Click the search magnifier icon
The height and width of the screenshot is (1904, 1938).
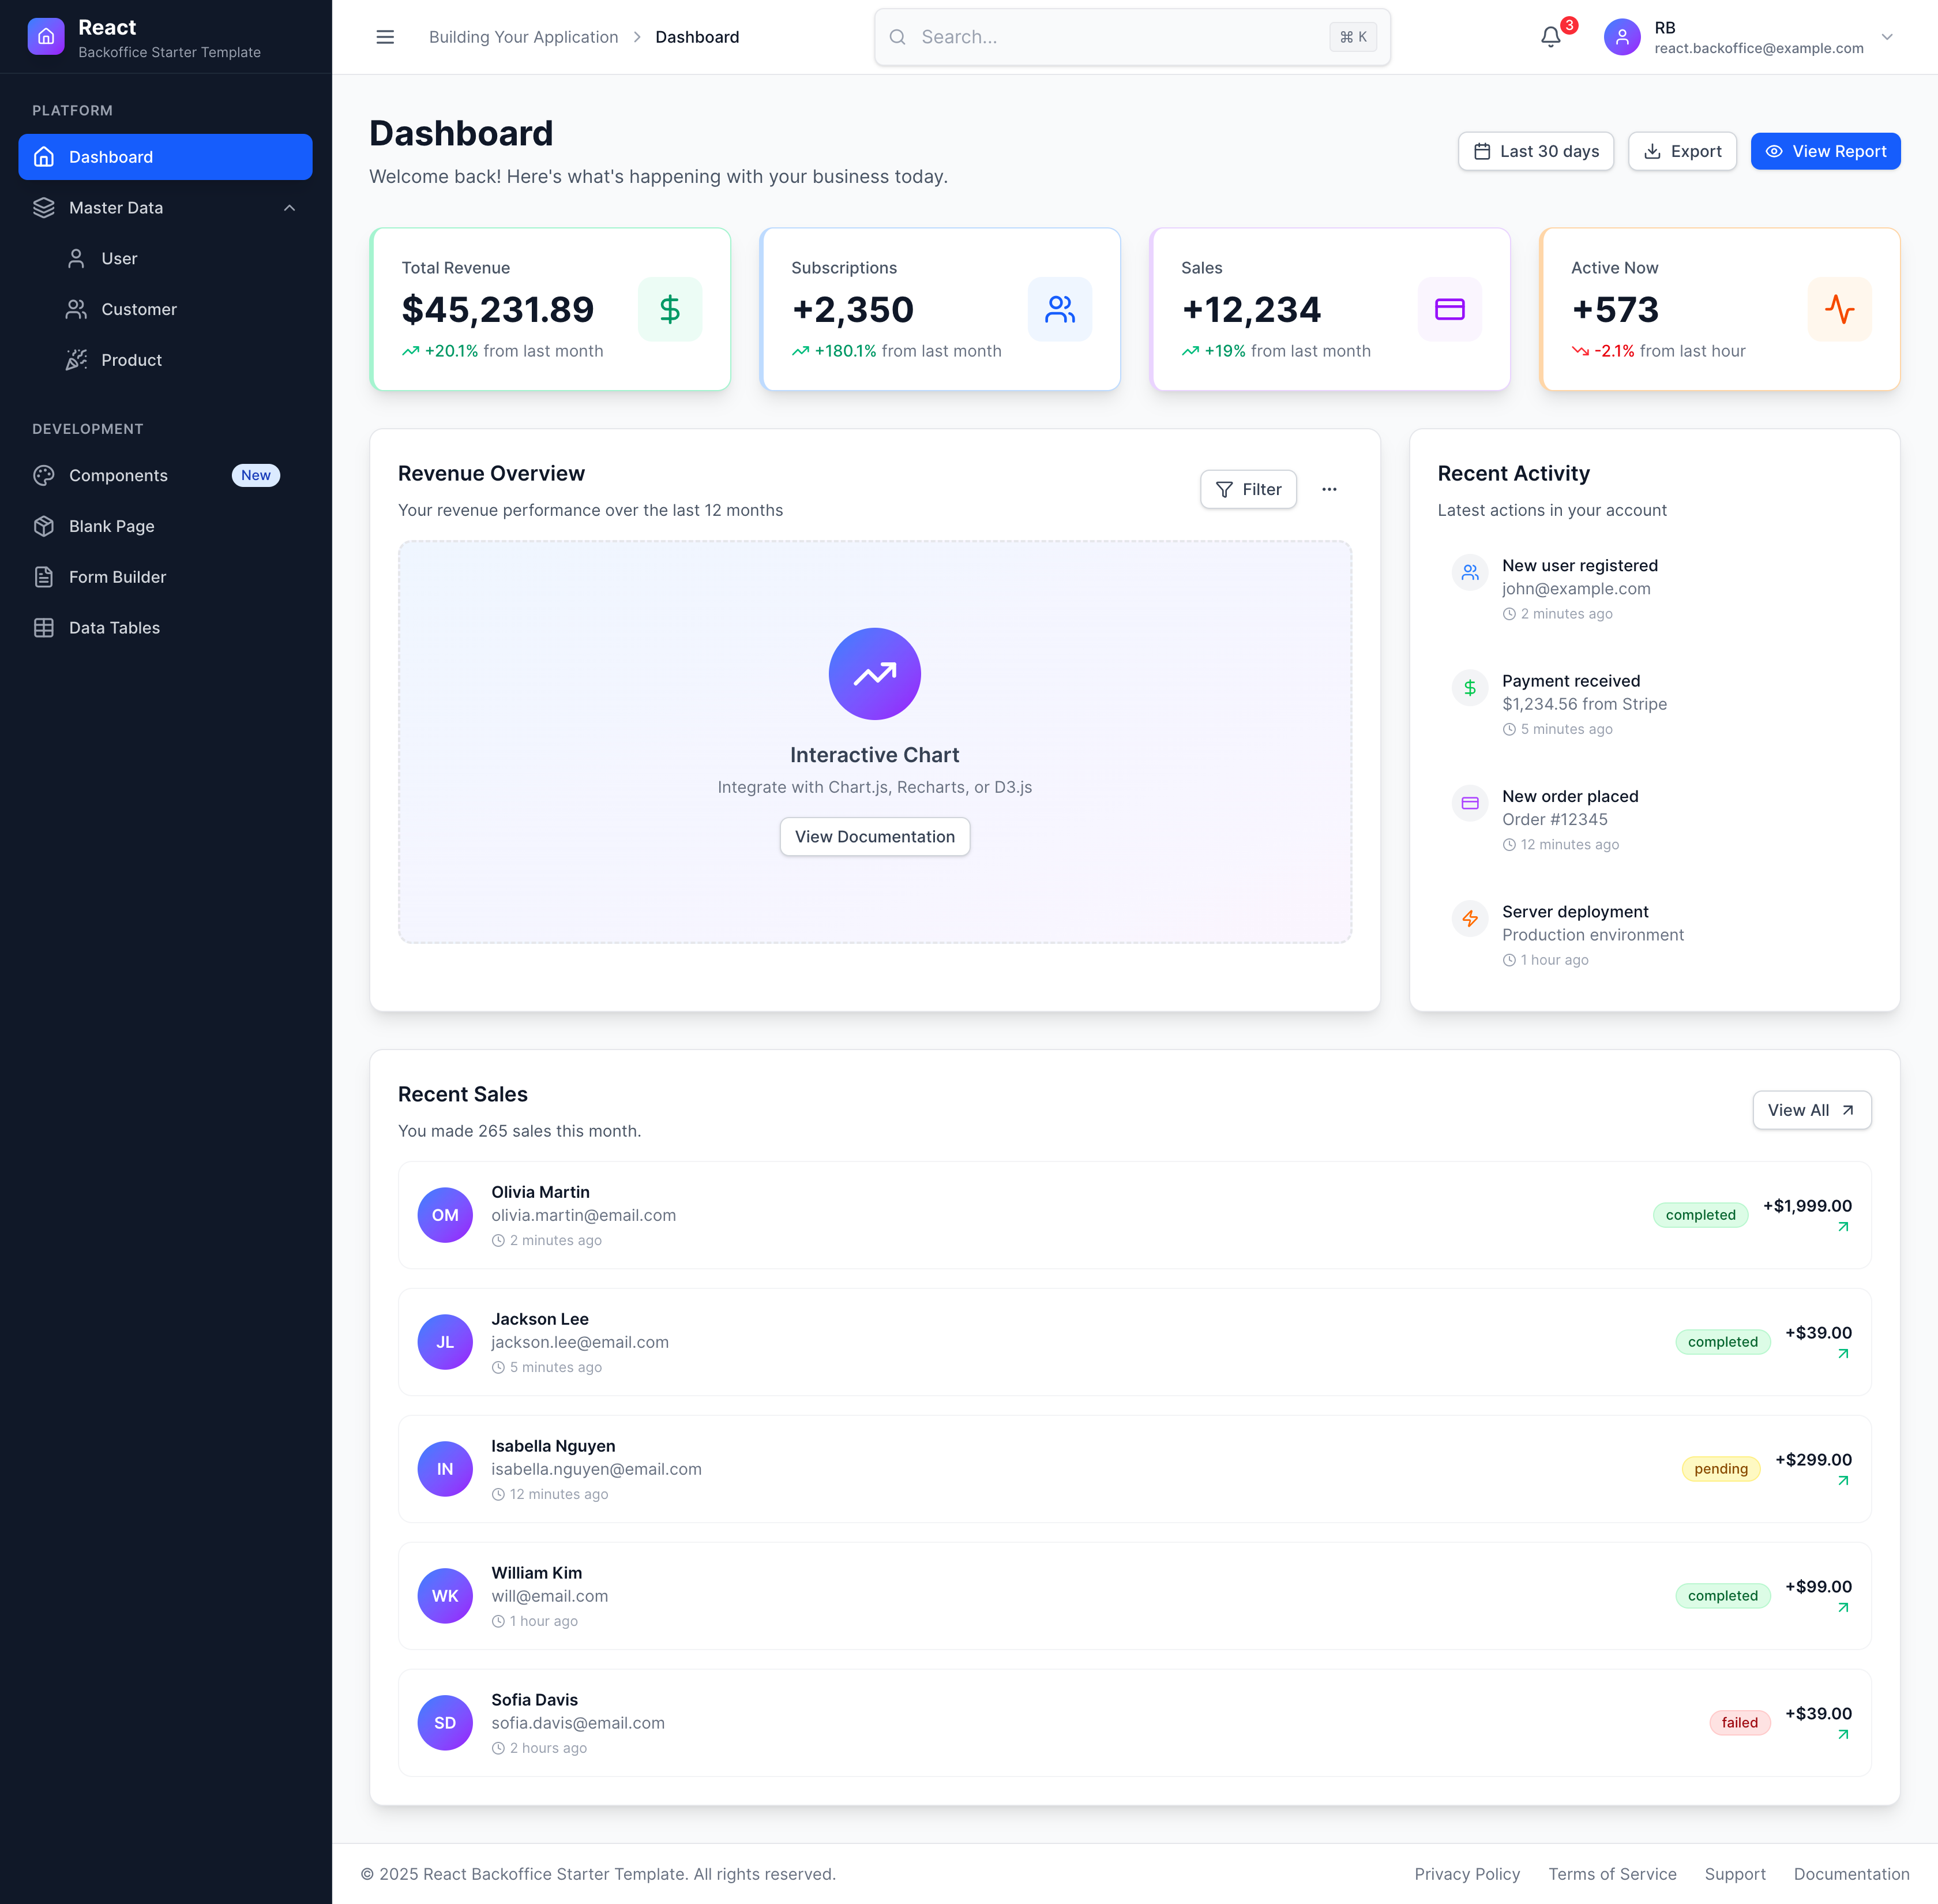click(897, 37)
